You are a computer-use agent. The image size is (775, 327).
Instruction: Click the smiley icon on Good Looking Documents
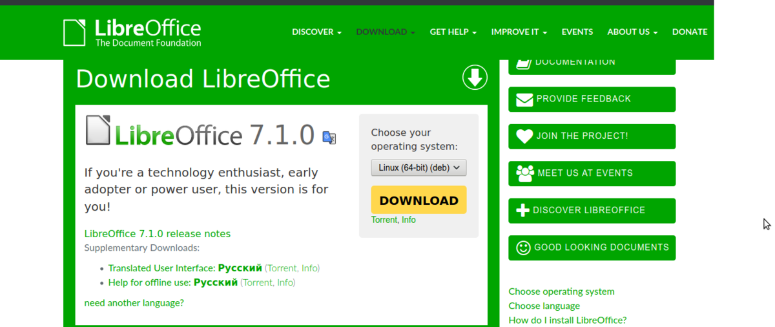point(523,248)
